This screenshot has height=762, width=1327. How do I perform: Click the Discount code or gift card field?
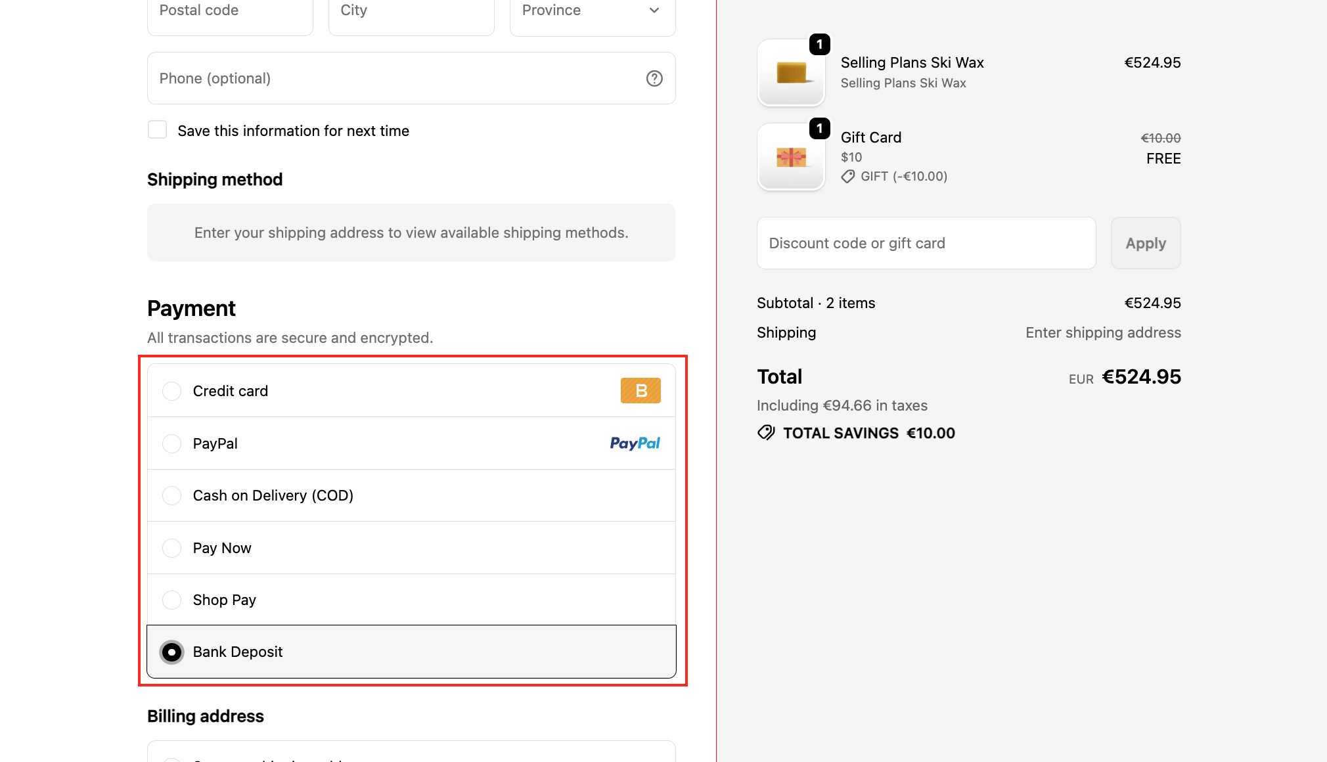926,243
